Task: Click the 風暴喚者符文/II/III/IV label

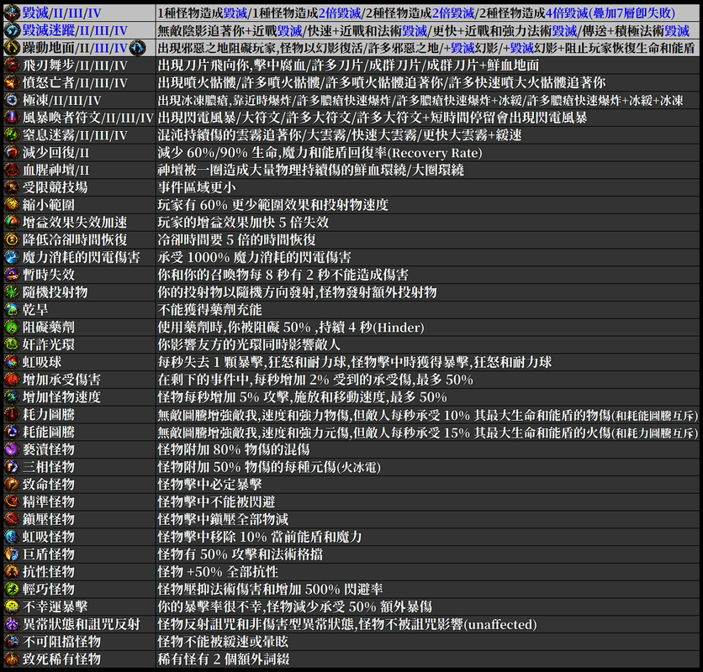Action: pyautogui.click(x=87, y=118)
